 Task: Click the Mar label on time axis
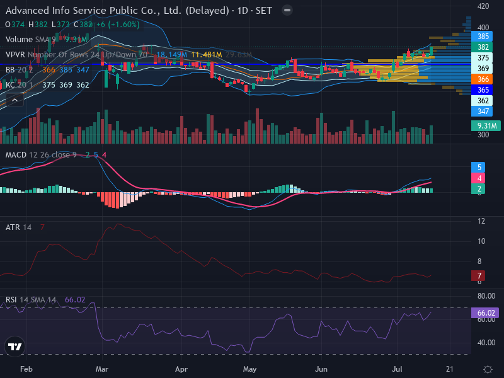[x=102, y=369]
